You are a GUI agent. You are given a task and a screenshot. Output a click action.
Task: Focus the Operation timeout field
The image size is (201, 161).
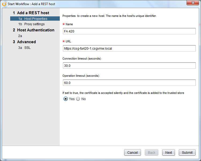pyautogui.click(x=129, y=83)
